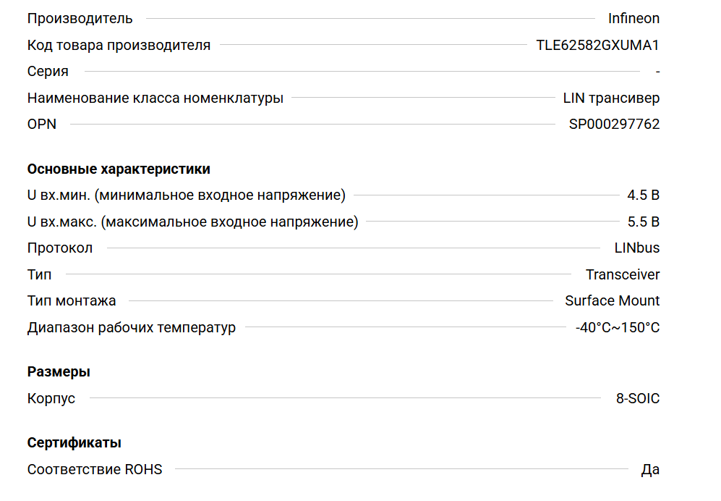Click the Код товара производителя label
The image size is (721, 501).
[119, 45]
